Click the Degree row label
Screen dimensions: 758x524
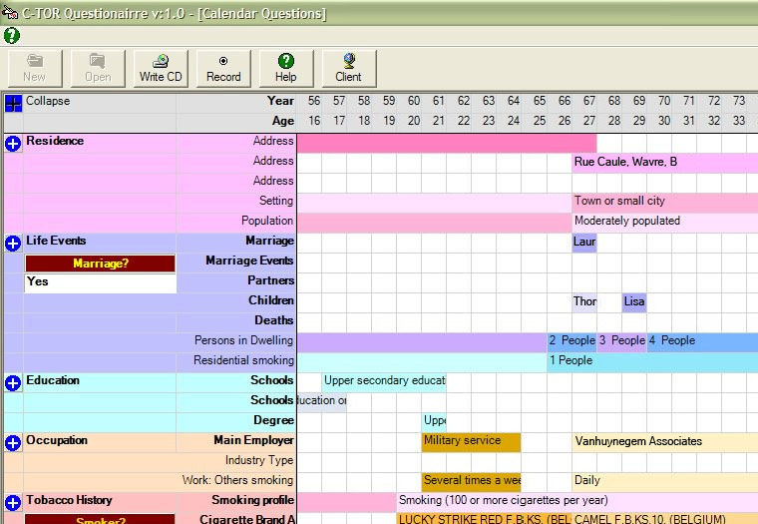tap(273, 421)
